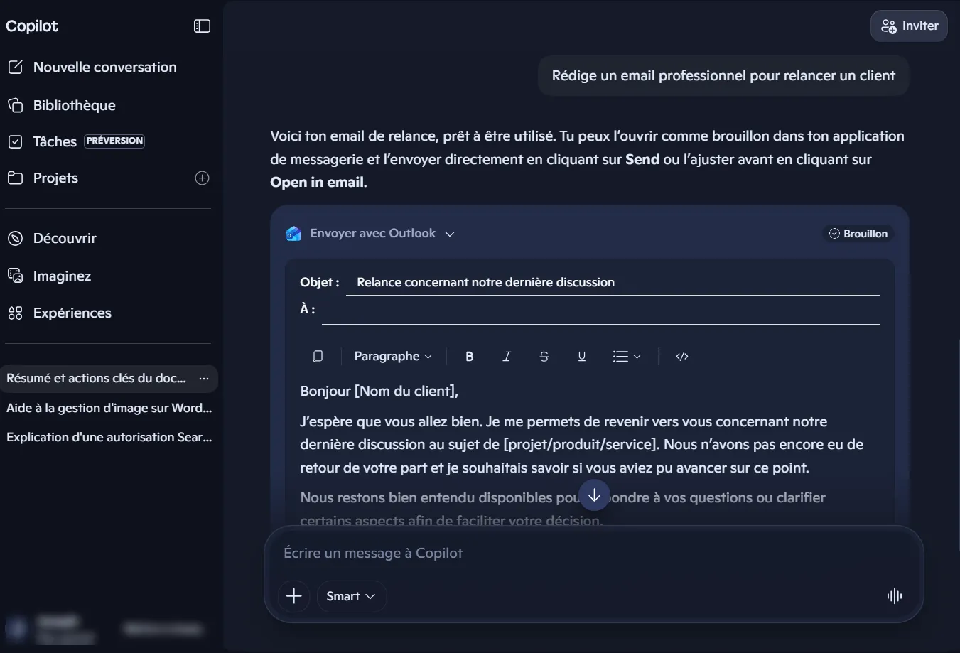Open the Paragraphe style dropdown
The image size is (960, 653).
[x=393, y=356]
